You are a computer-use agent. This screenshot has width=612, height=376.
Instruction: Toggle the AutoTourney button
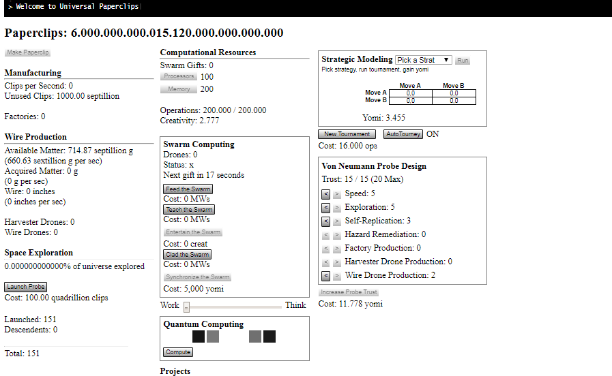pos(403,134)
